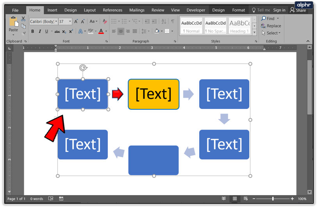This screenshot has width=318, height=208.
Task: Click the Share button
Action: click(298, 10)
